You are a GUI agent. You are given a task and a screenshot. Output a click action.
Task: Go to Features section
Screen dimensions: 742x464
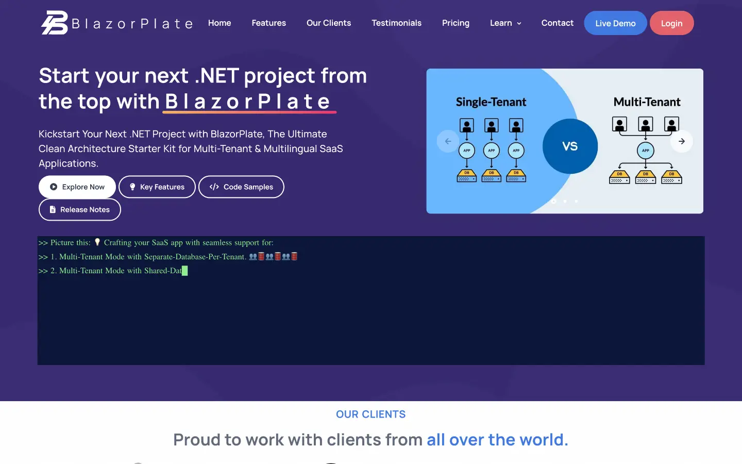tap(268, 23)
